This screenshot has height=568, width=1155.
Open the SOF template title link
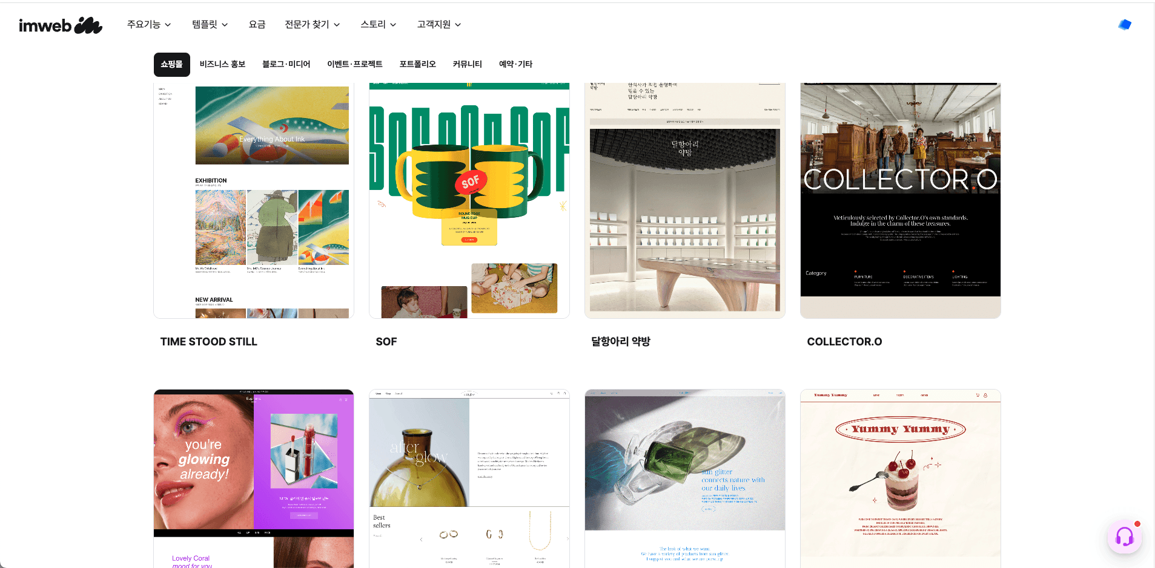tap(386, 342)
